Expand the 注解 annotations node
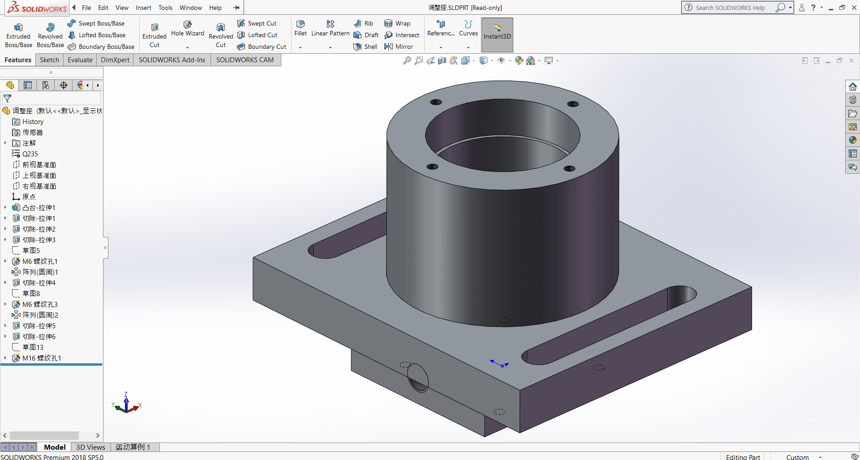The width and height of the screenshot is (860, 460). [x=5, y=143]
